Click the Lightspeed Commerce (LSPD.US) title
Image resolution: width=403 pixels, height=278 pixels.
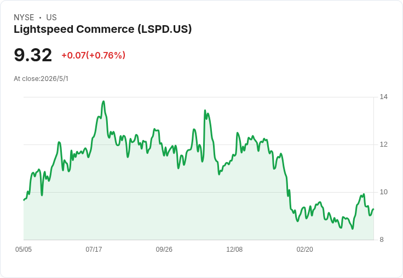[x=102, y=30]
